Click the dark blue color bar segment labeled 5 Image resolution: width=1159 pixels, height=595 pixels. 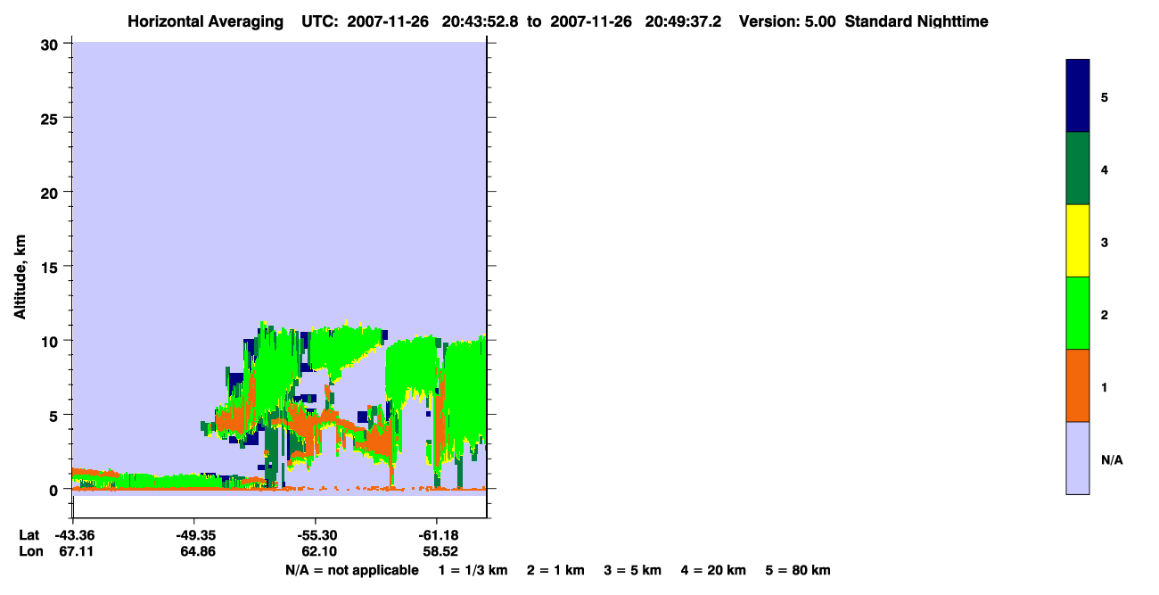[x=1078, y=96]
